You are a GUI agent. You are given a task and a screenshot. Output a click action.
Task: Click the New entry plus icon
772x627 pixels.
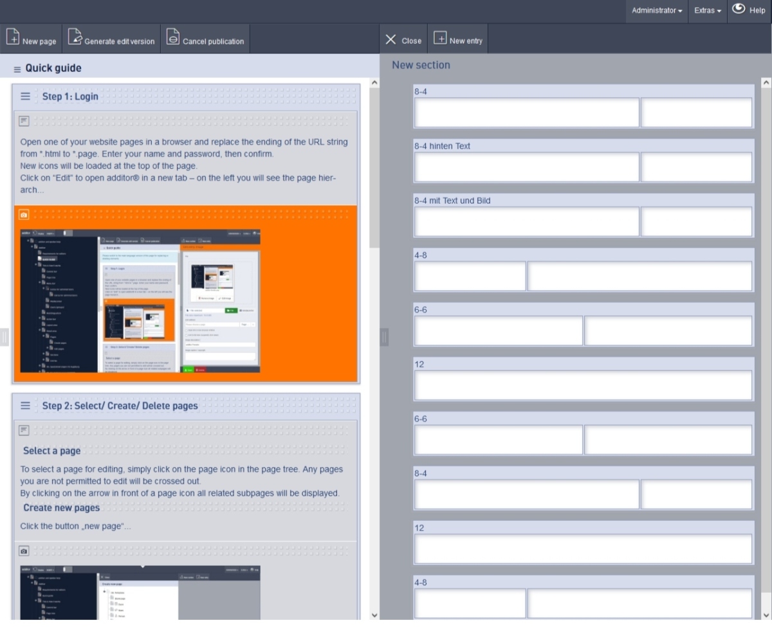[x=440, y=39]
